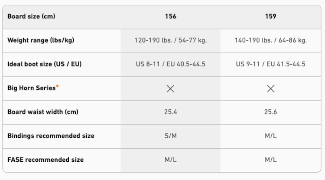Click the X icon in the 156 column
The height and width of the screenshot is (180, 325).
point(170,88)
